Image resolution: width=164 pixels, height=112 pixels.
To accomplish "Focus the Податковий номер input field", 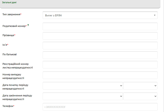I will pyautogui.click(x=100, y=26).
